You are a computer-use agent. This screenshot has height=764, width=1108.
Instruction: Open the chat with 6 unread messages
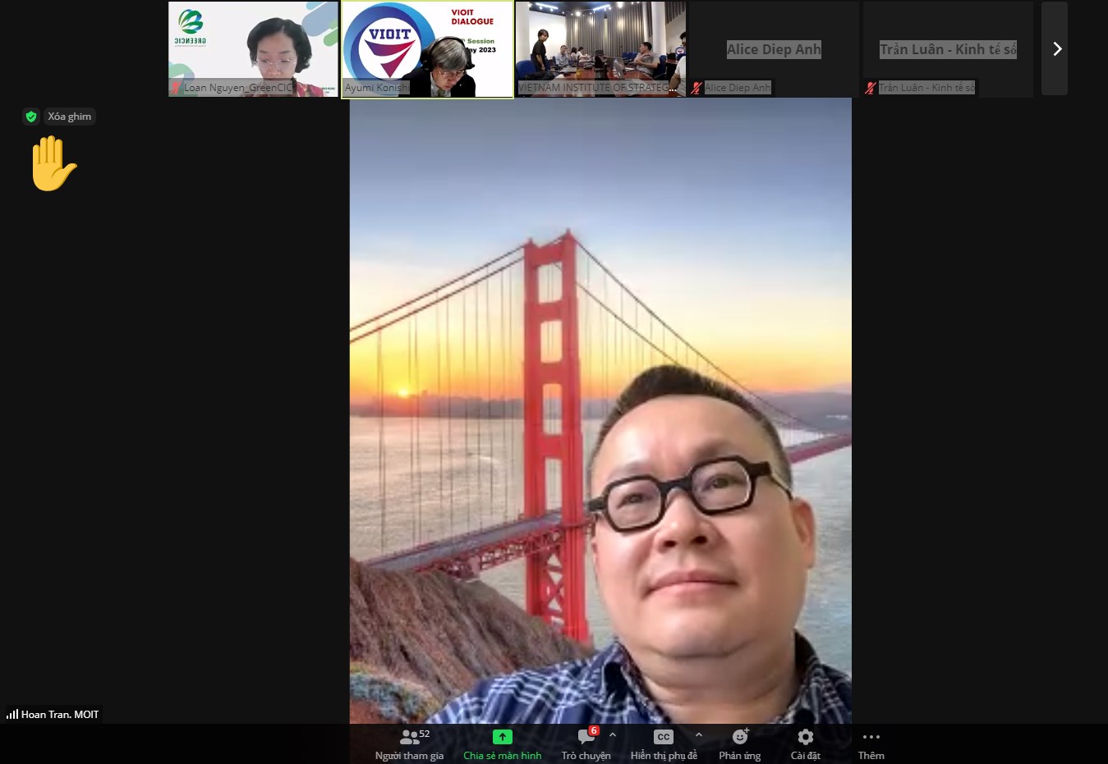point(586,737)
